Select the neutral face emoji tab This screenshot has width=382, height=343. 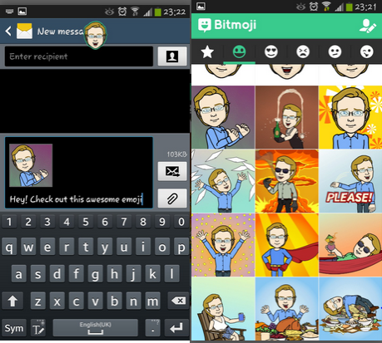[335, 51]
